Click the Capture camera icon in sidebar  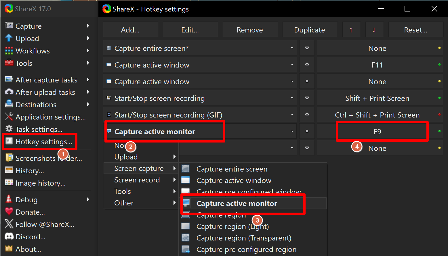tap(9, 26)
